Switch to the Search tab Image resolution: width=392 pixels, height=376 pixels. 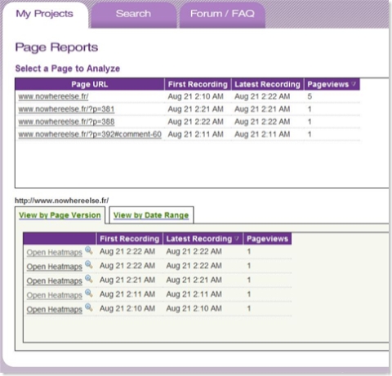click(133, 14)
